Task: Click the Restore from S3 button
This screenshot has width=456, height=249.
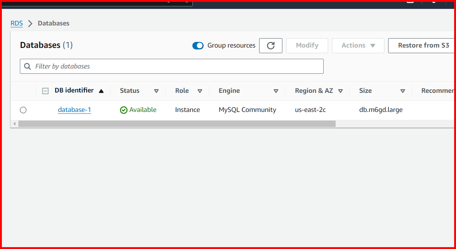Action: point(423,45)
